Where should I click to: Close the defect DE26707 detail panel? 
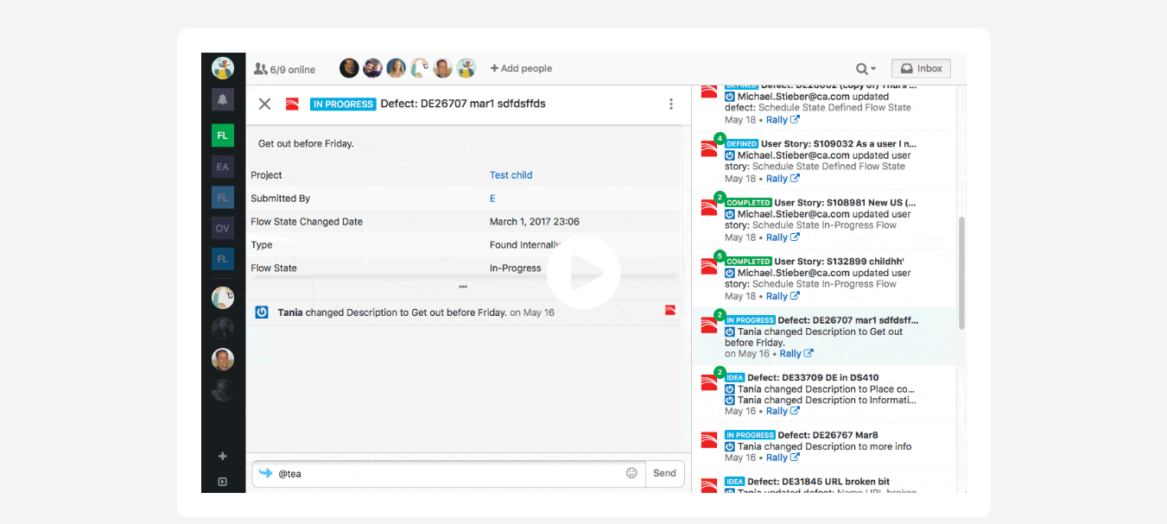(265, 104)
